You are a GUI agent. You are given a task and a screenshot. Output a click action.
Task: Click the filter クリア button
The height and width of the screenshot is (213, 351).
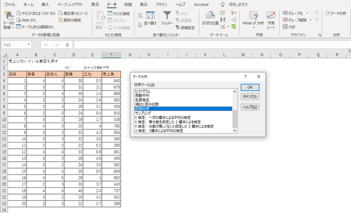click(182, 14)
